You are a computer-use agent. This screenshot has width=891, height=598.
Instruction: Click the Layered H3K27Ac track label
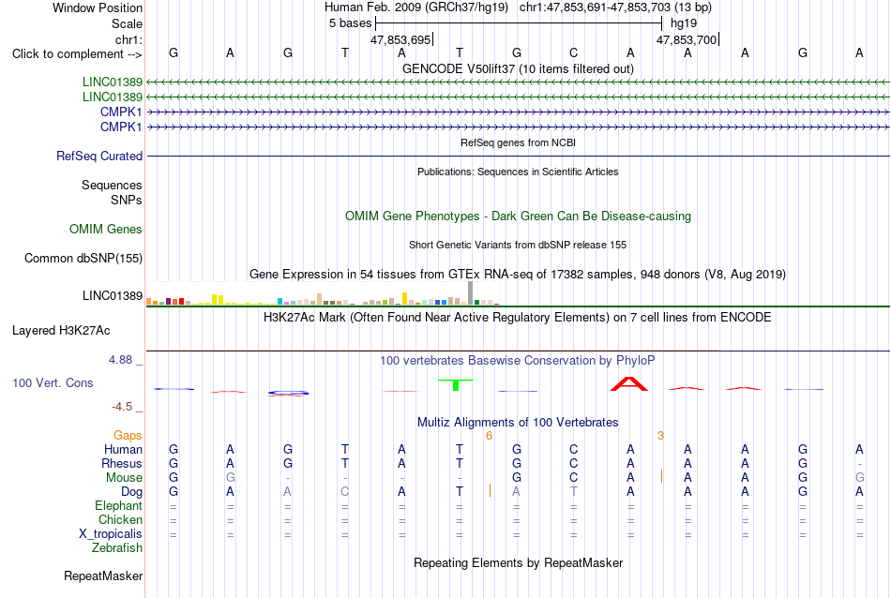pyautogui.click(x=61, y=331)
